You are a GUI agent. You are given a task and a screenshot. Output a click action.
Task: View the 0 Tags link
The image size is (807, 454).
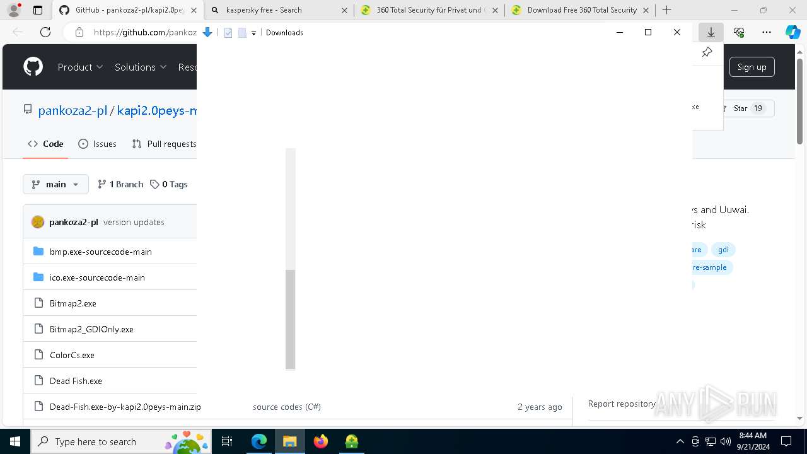click(x=168, y=184)
